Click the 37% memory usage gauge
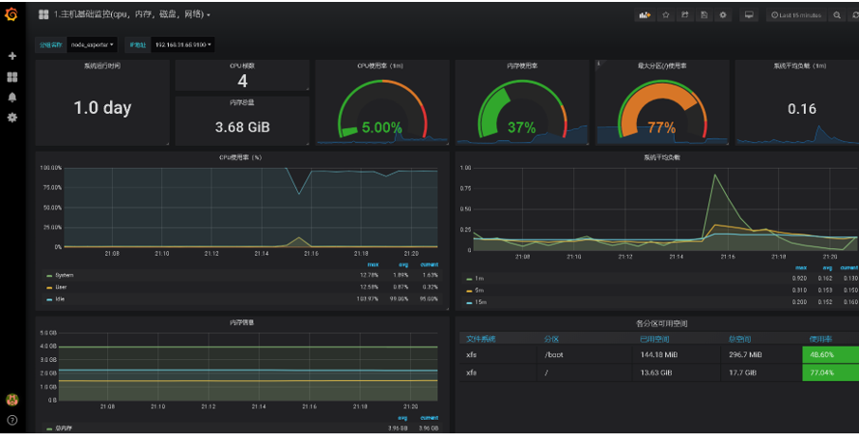The height and width of the screenshot is (443, 859). (x=521, y=109)
